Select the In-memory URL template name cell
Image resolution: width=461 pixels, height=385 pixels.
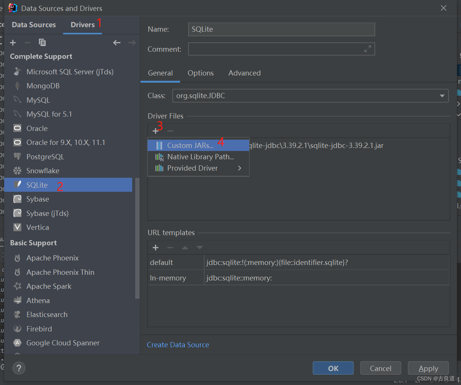[176, 278]
